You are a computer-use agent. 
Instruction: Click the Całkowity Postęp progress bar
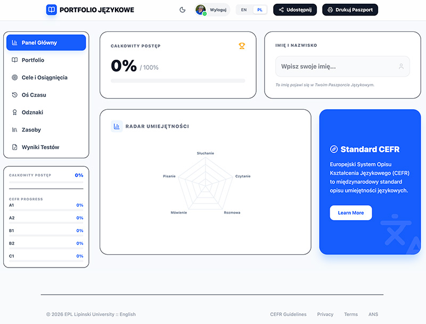[178, 81]
